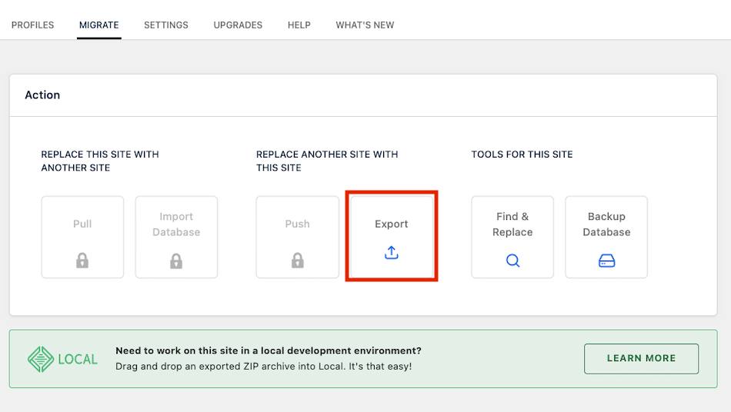Go to the Upgrades tab

tap(238, 25)
